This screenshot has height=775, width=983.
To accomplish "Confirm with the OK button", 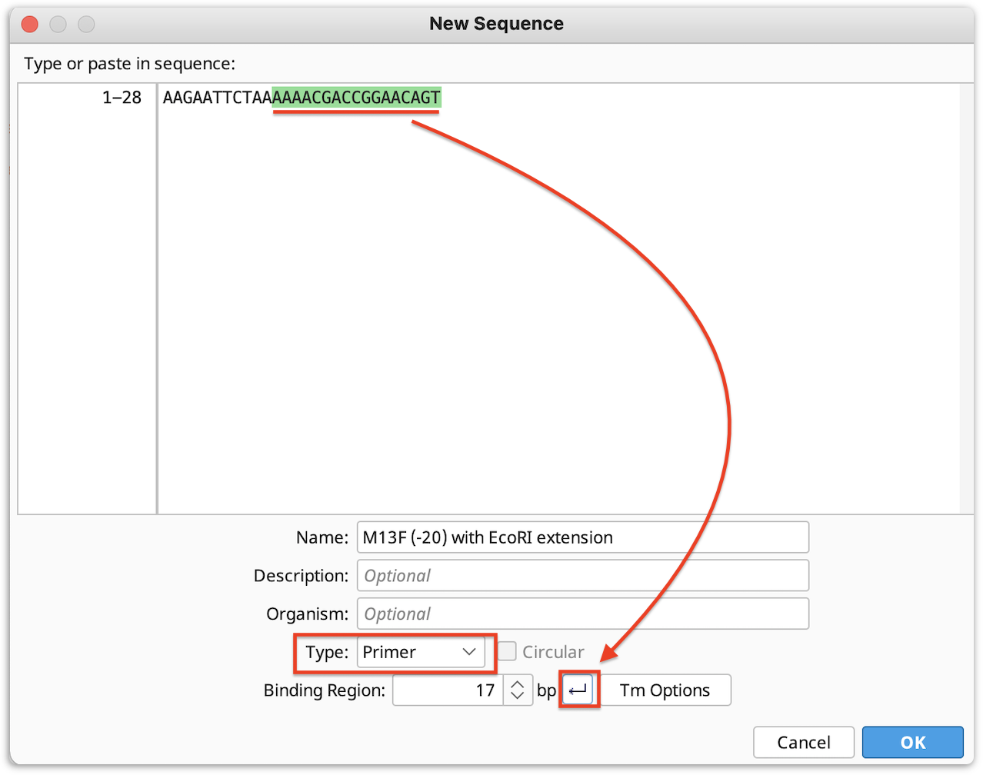I will (912, 742).
